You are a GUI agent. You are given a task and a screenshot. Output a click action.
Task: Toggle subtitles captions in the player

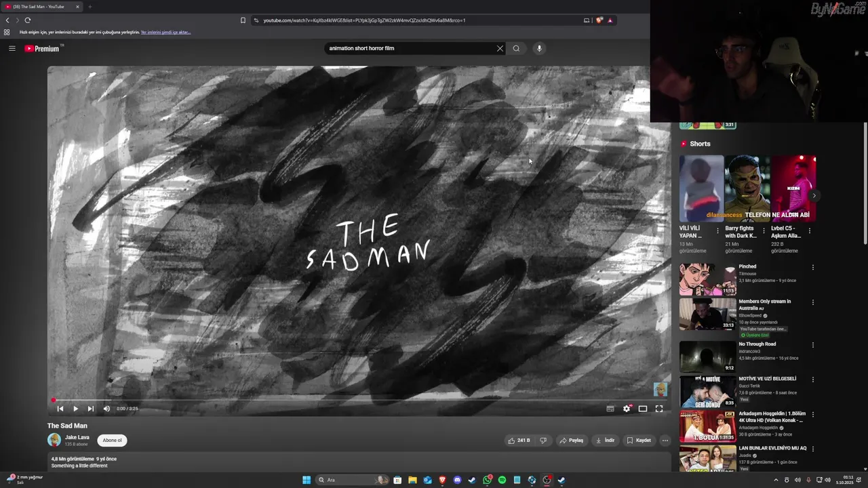pos(610,409)
